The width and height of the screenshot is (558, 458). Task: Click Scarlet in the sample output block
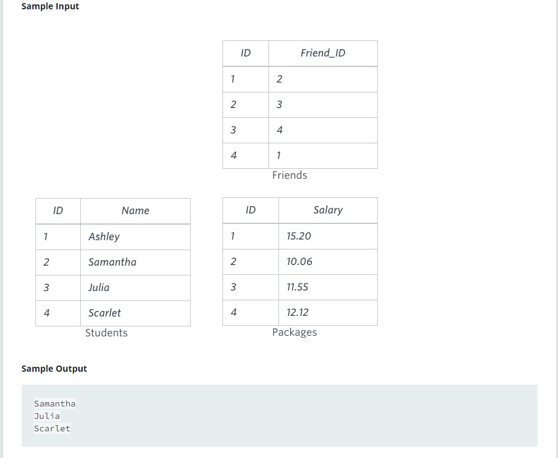[x=52, y=429]
